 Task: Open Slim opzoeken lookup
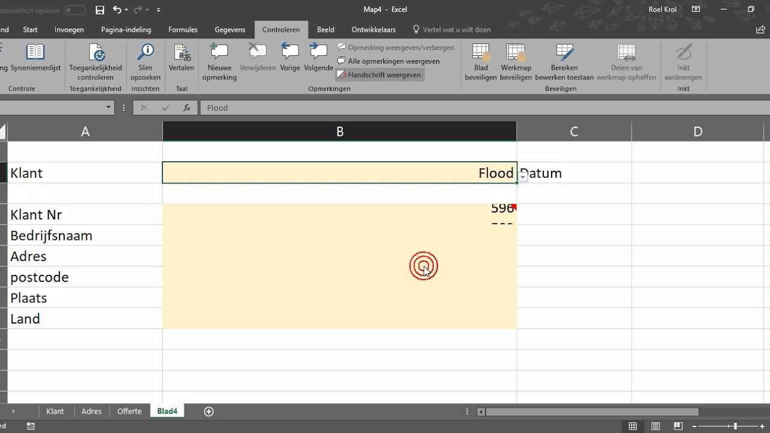(146, 62)
